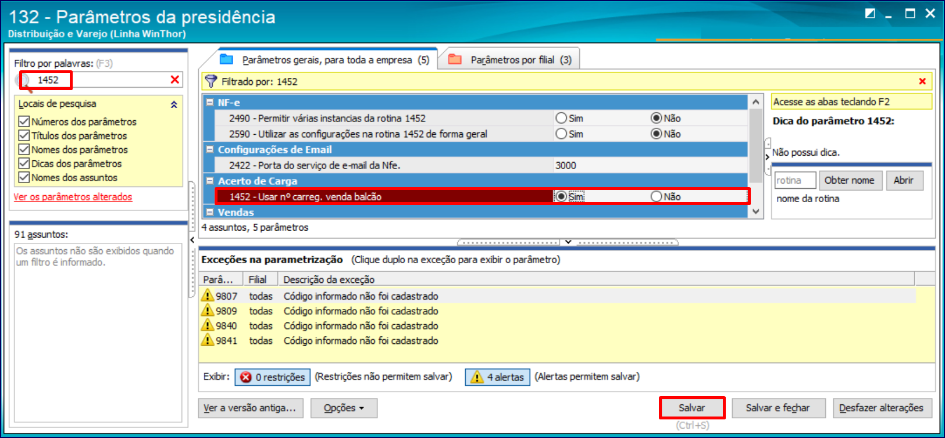945x438 pixels.
Task: Select Não for parameter 2590
Action: tap(656, 134)
